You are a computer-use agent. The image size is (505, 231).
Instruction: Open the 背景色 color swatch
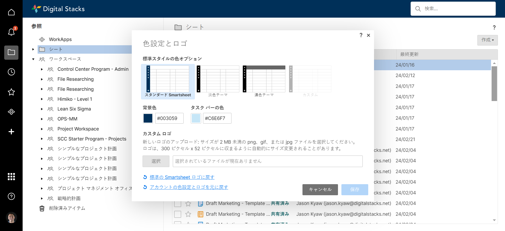click(148, 118)
